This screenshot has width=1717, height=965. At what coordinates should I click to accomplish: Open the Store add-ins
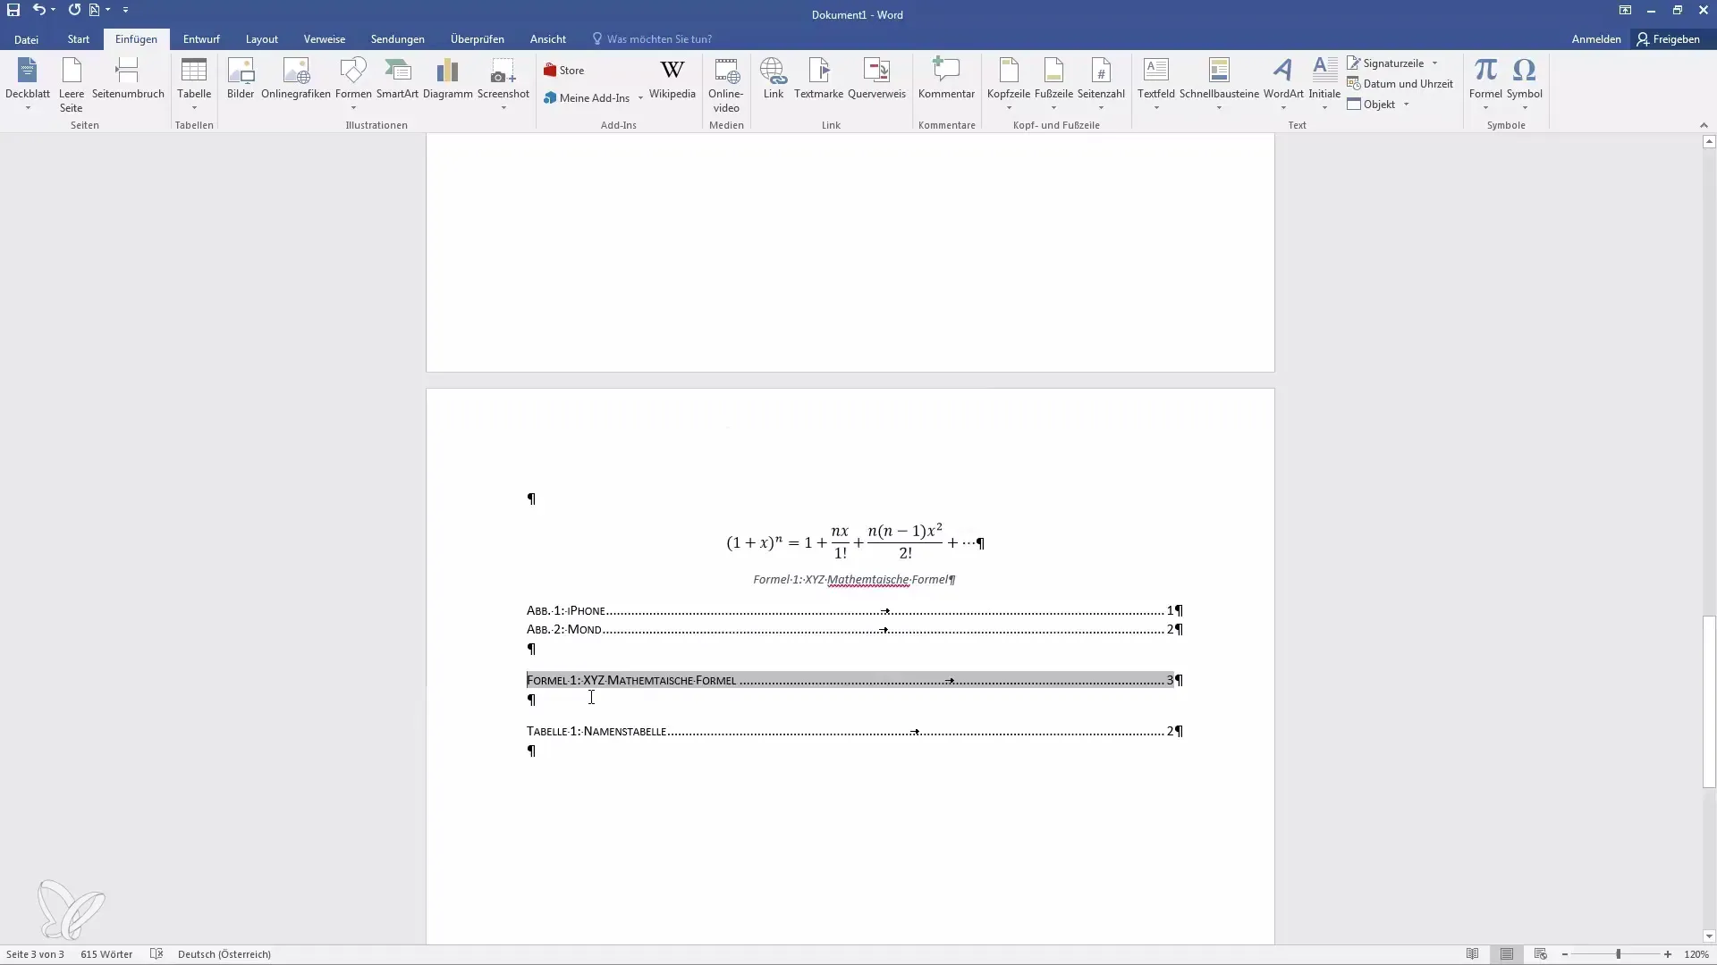click(x=563, y=71)
